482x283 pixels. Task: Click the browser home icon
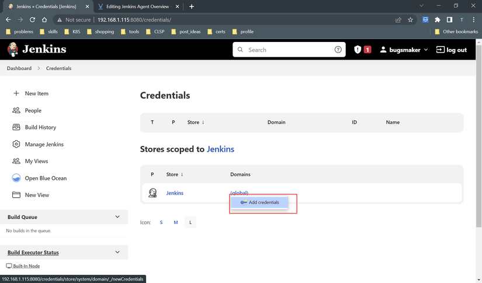pyautogui.click(x=44, y=20)
